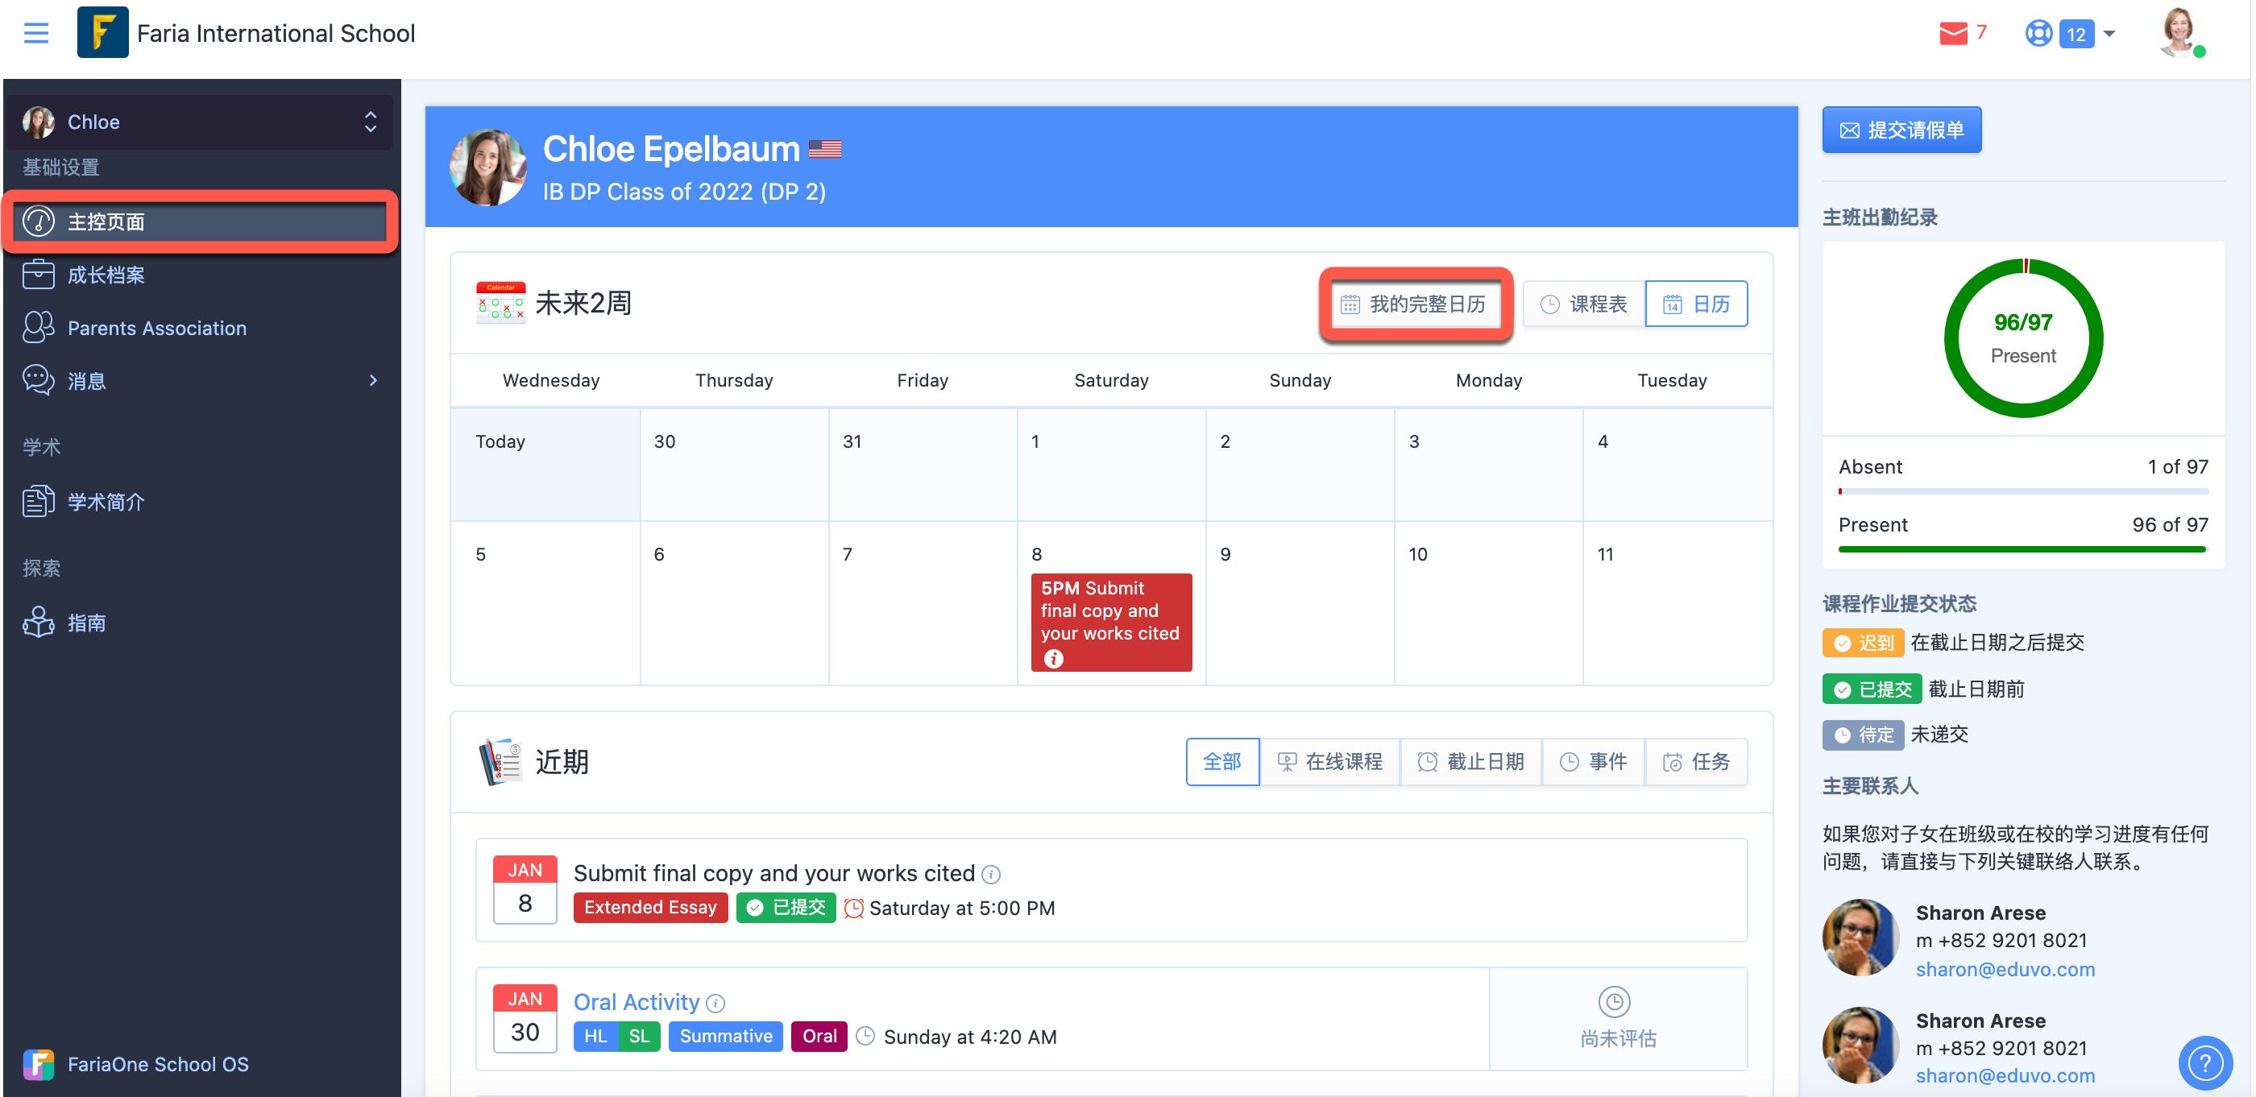
Task: Click info icon next to Oral Activity
Action: click(x=715, y=1004)
